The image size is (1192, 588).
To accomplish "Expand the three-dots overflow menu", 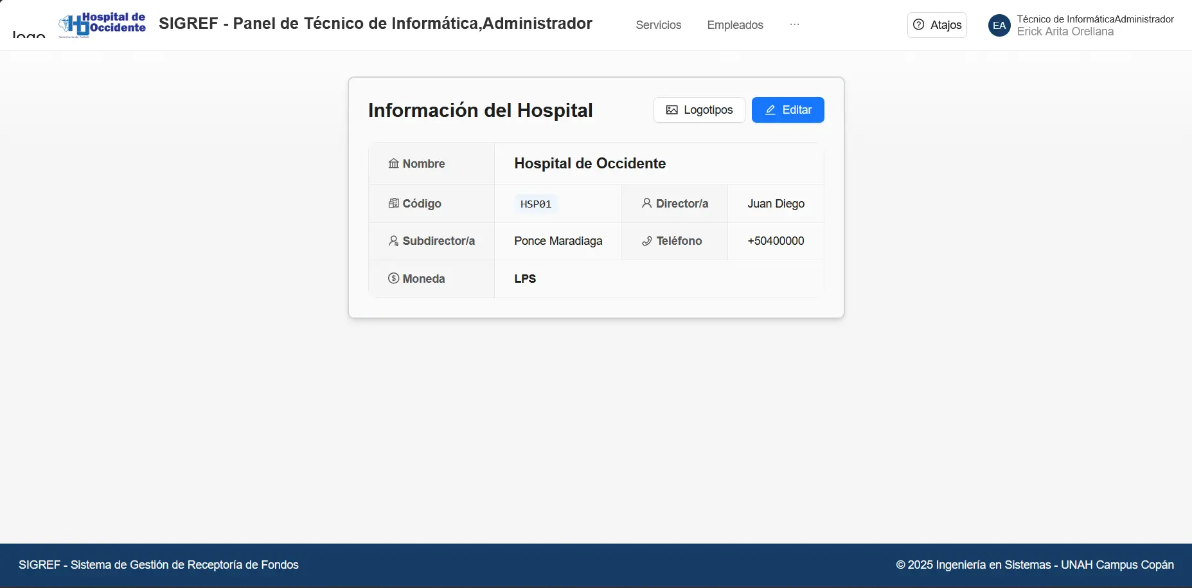I will point(794,24).
